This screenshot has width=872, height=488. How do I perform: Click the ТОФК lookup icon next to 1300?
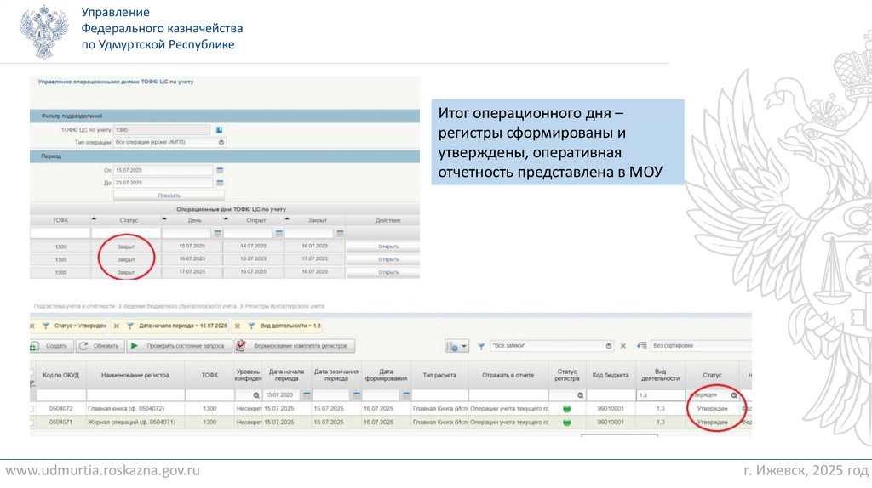click(x=219, y=130)
